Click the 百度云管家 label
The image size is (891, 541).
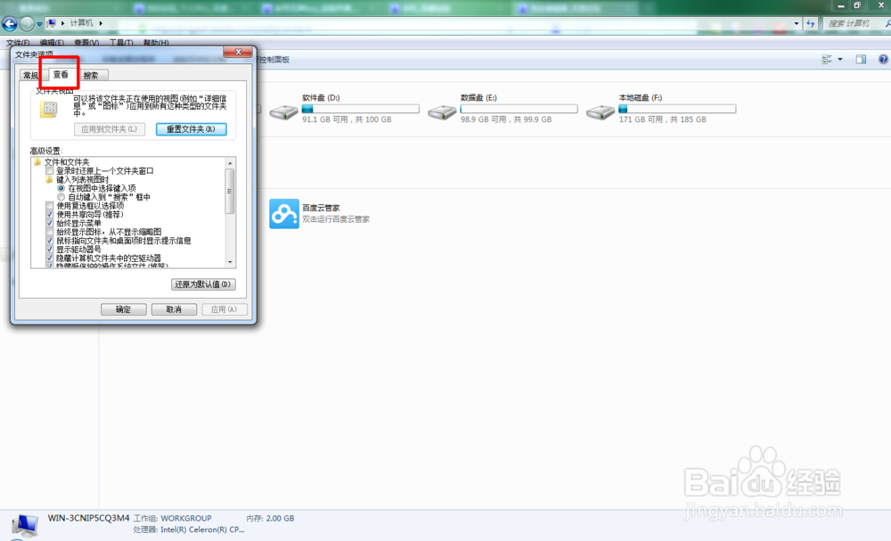[x=321, y=208]
